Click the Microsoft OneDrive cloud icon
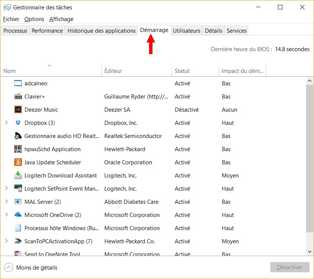314x279 pixels. [18, 215]
